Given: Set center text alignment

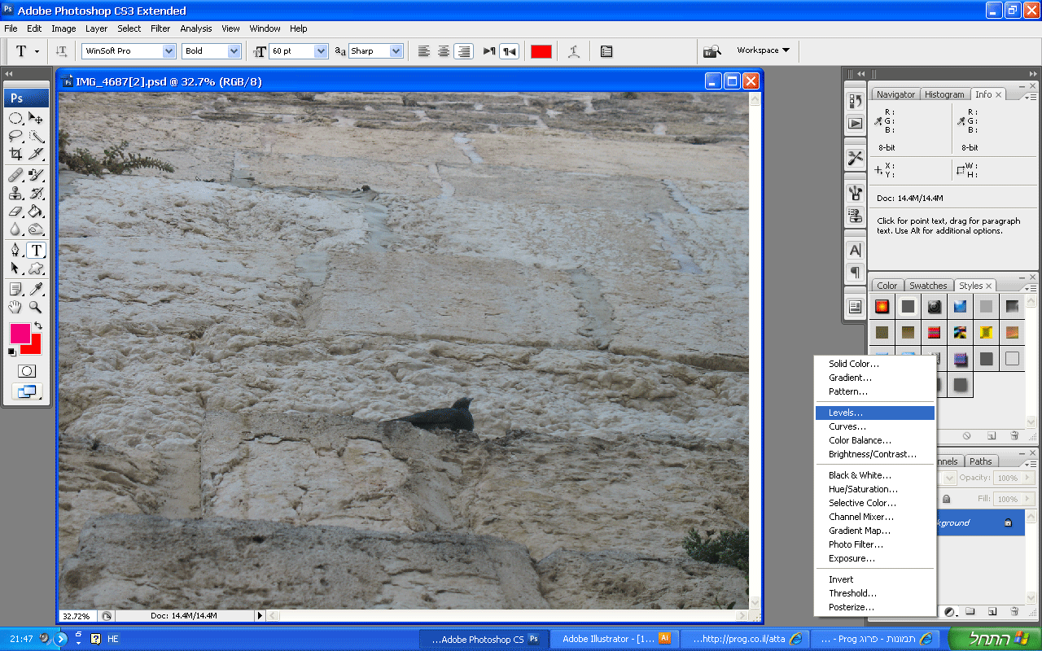Looking at the screenshot, I should (444, 51).
